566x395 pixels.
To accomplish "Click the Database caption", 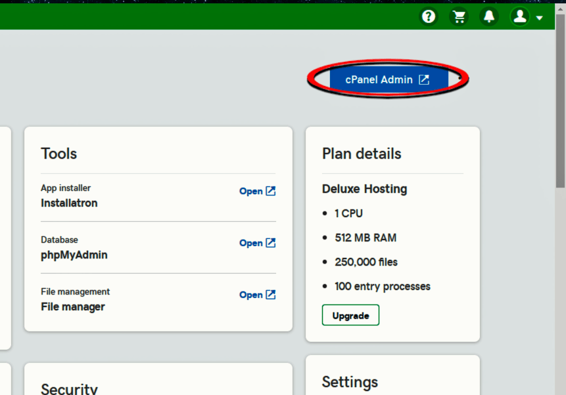I will coord(59,239).
